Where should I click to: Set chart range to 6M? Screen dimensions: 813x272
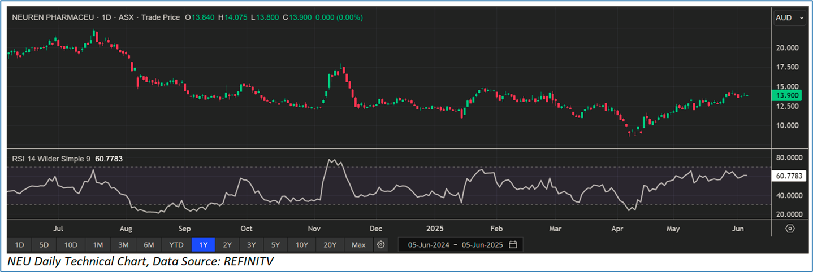[x=149, y=245]
